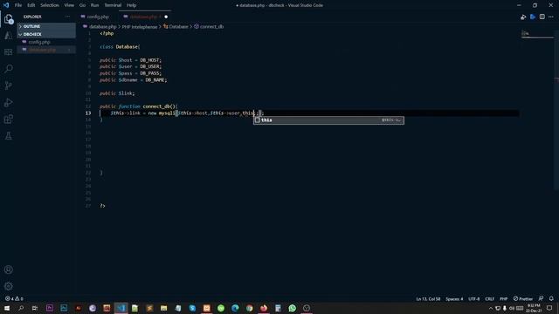The height and width of the screenshot is (314, 559).
Task: Click line 13 in the code editor
Action: tap(309, 113)
